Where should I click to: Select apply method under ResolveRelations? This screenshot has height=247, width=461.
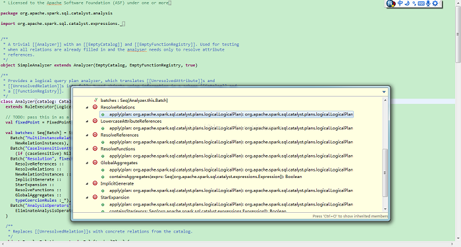(231, 114)
